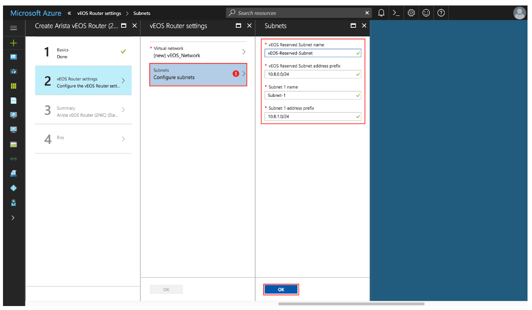The height and width of the screenshot is (310, 532).
Task: Select step 2 vEOS Router settings
Action: point(83,80)
